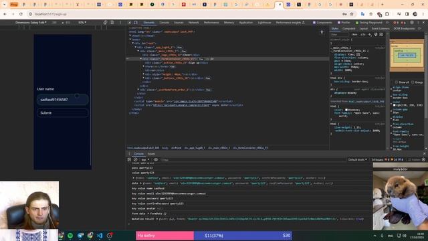This screenshot has height=241, width=428.
Task: Collapse the div id root node
Action: (x=133, y=43)
